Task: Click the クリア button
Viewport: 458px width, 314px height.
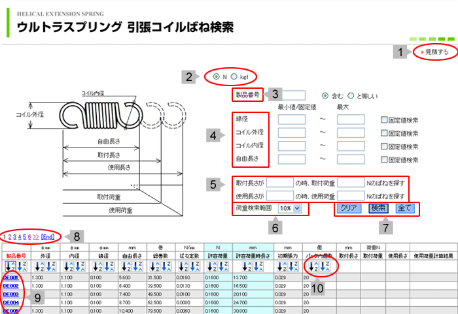Action: click(349, 208)
